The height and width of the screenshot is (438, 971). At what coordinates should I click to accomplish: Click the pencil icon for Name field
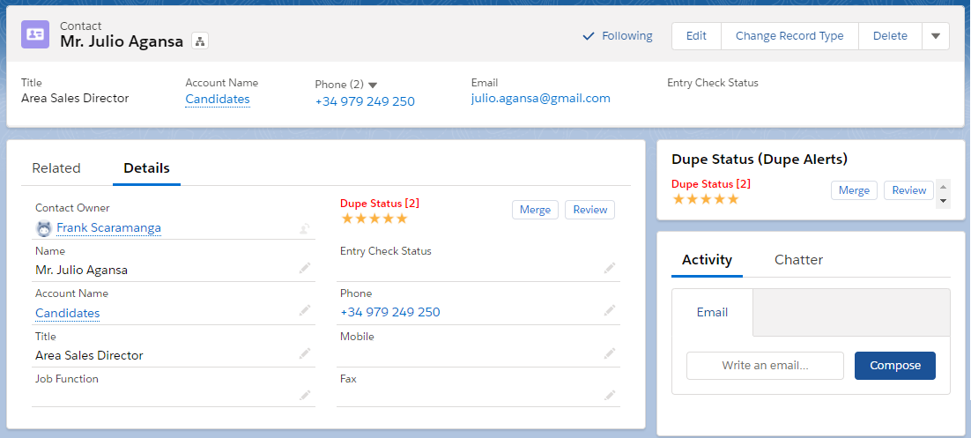(x=305, y=268)
